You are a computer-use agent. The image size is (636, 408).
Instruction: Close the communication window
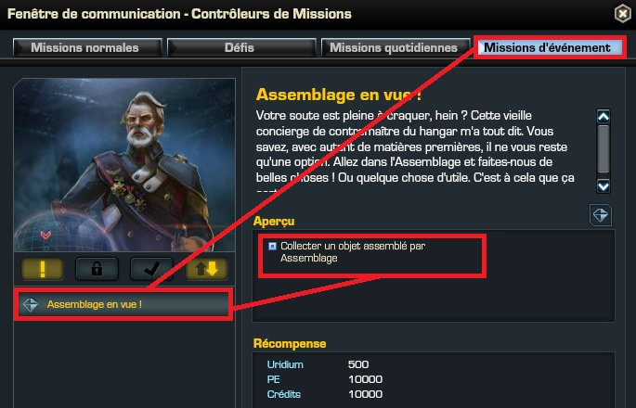pos(623,14)
